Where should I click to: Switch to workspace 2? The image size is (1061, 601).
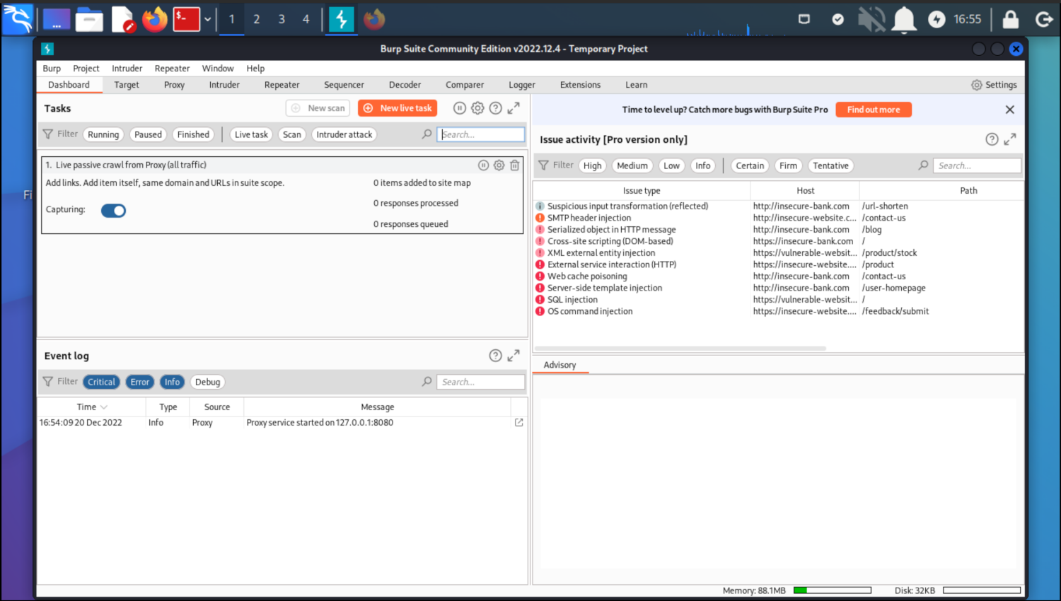pos(256,19)
